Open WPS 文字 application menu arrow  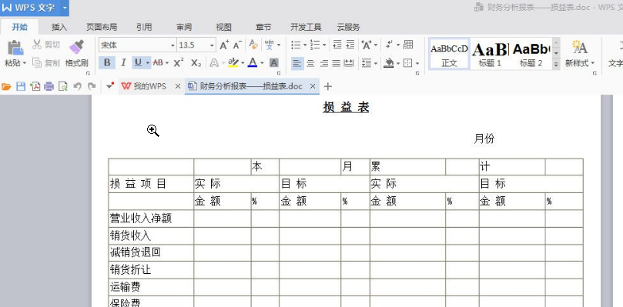tap(65, 8)
